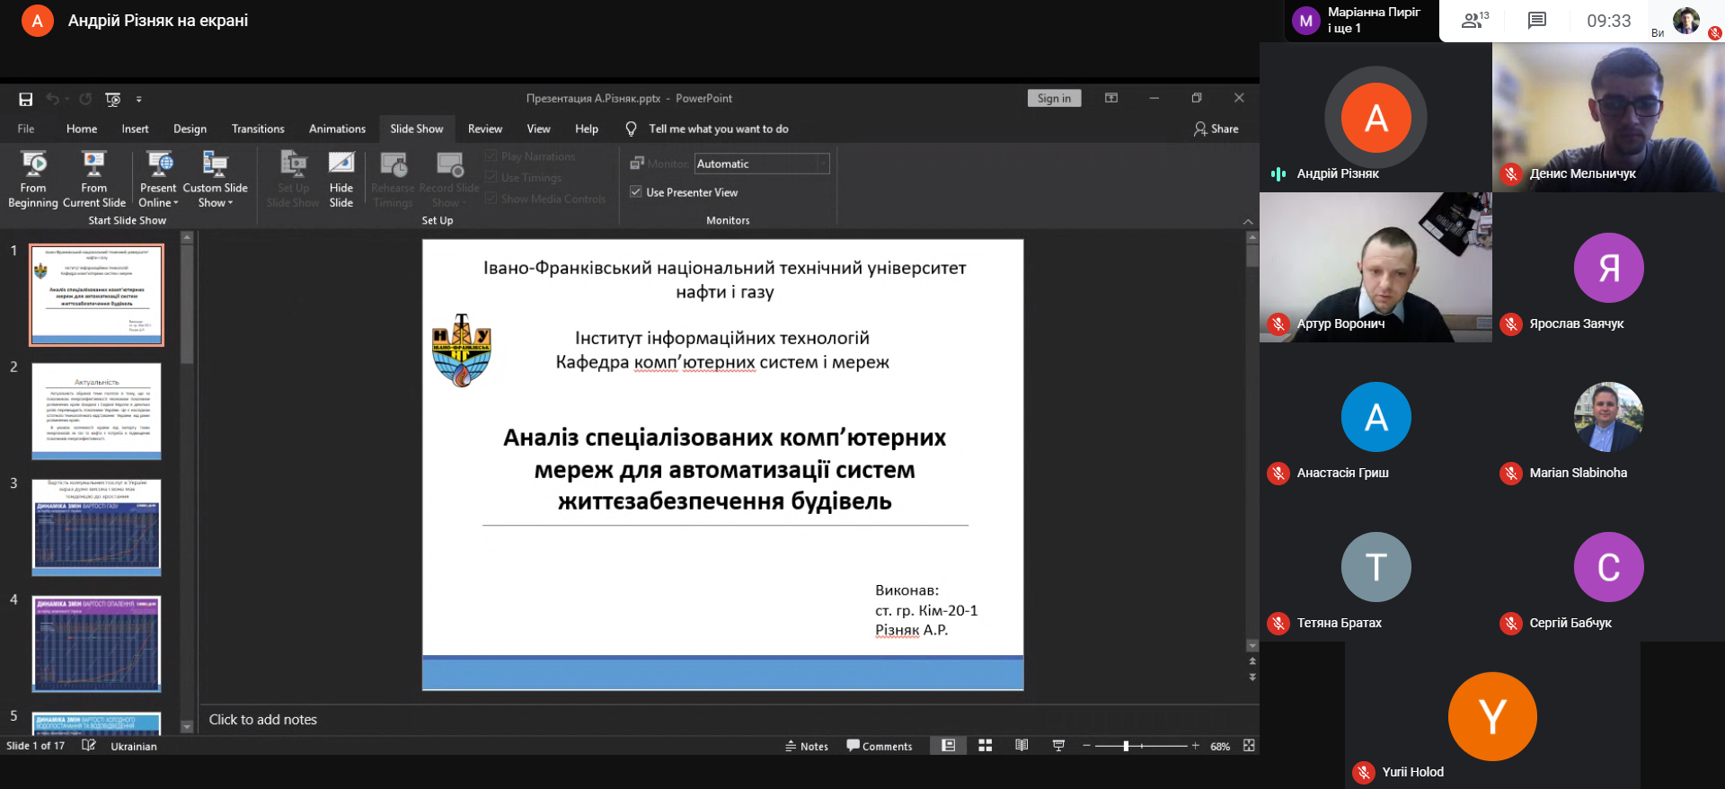Select slide 1 thumbnail
This screenshot has width=1725, height=789.
click(x=97, y=295)
